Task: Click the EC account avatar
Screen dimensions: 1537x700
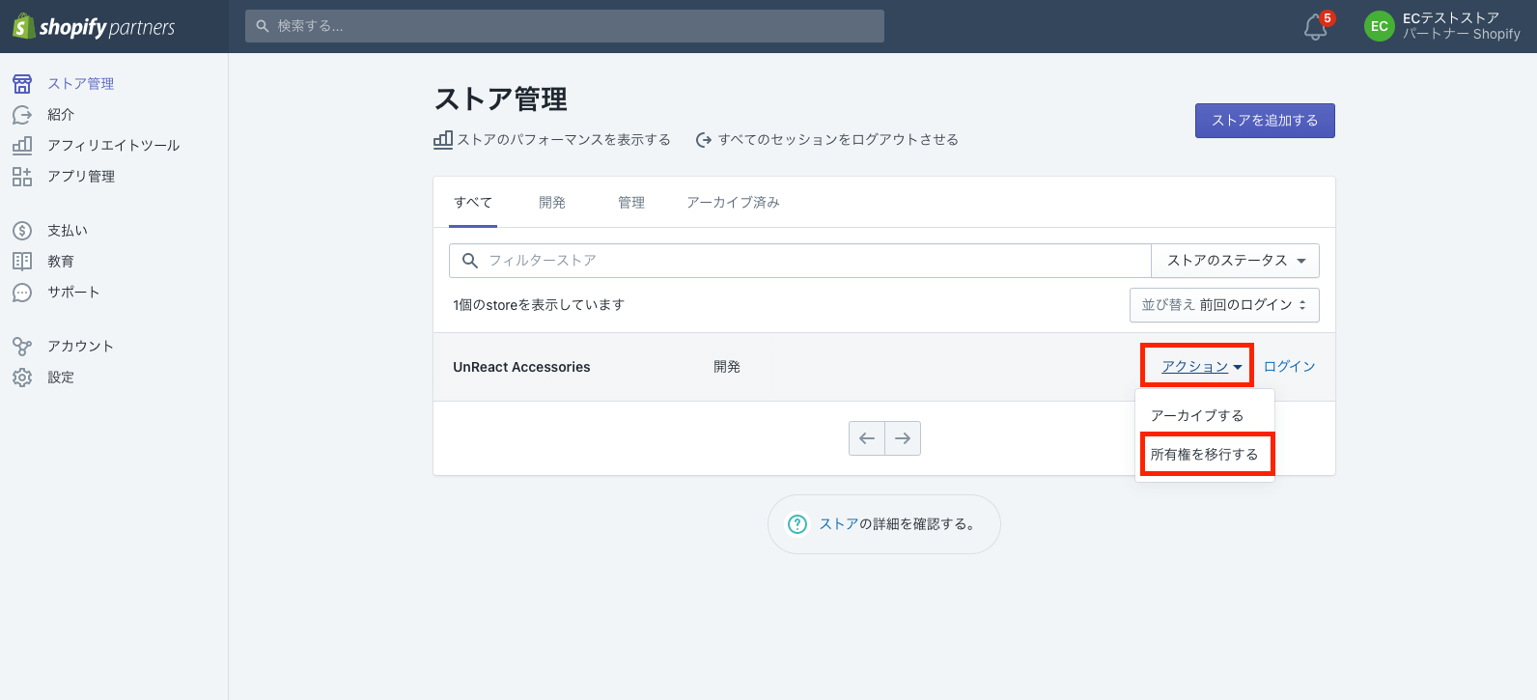Action: (1380, 26)
